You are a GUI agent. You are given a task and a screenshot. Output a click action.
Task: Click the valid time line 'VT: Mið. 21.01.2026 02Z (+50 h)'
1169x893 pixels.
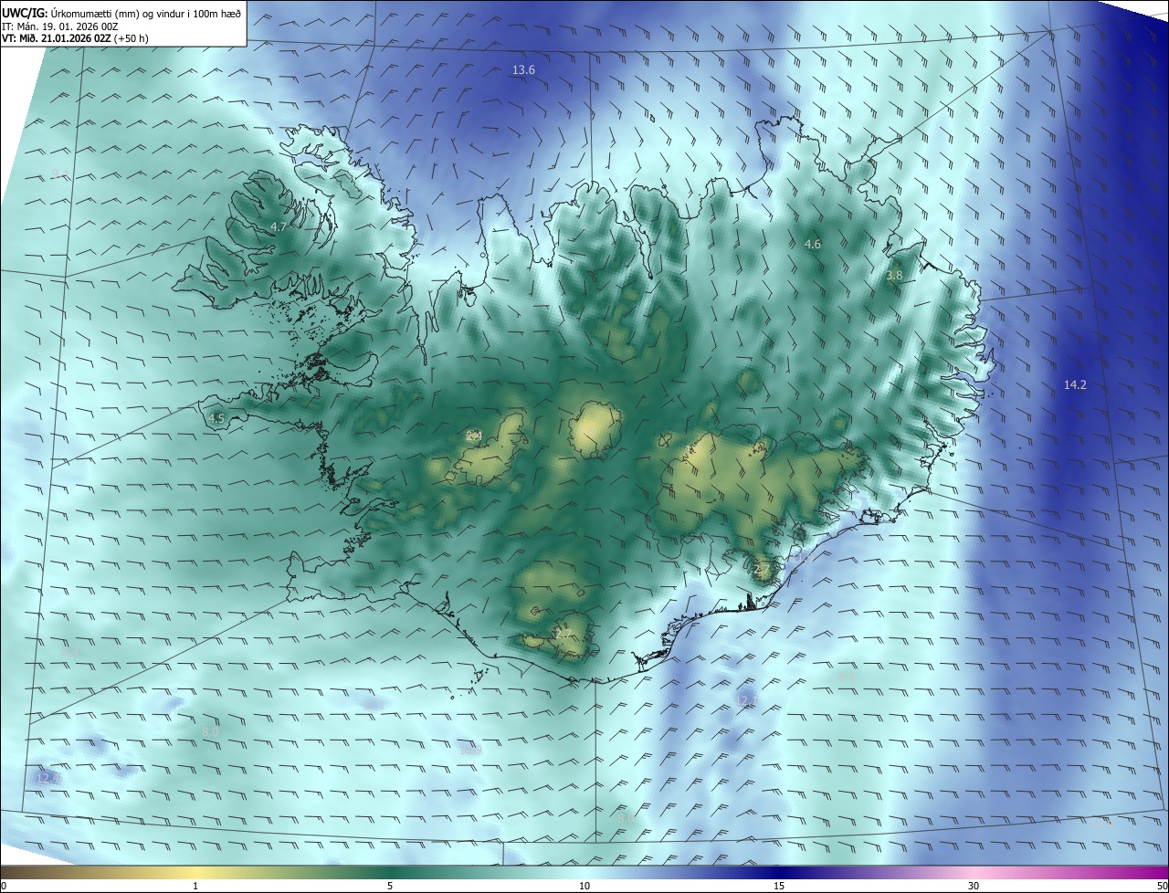click(75, 38)
